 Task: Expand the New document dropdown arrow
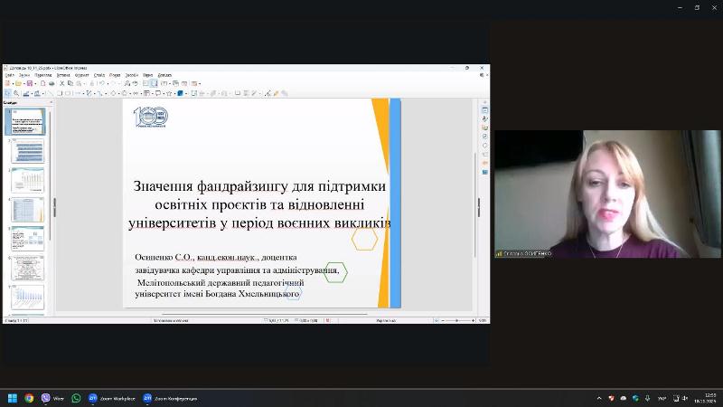(x=13, y=83)
